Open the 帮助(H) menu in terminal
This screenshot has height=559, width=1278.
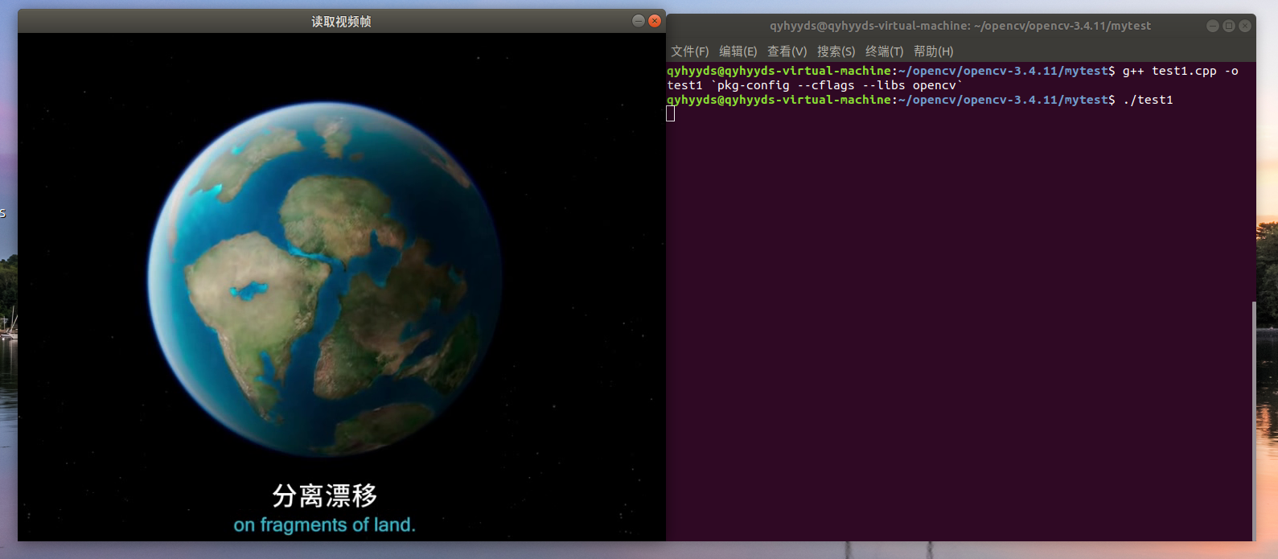[934, 51]
